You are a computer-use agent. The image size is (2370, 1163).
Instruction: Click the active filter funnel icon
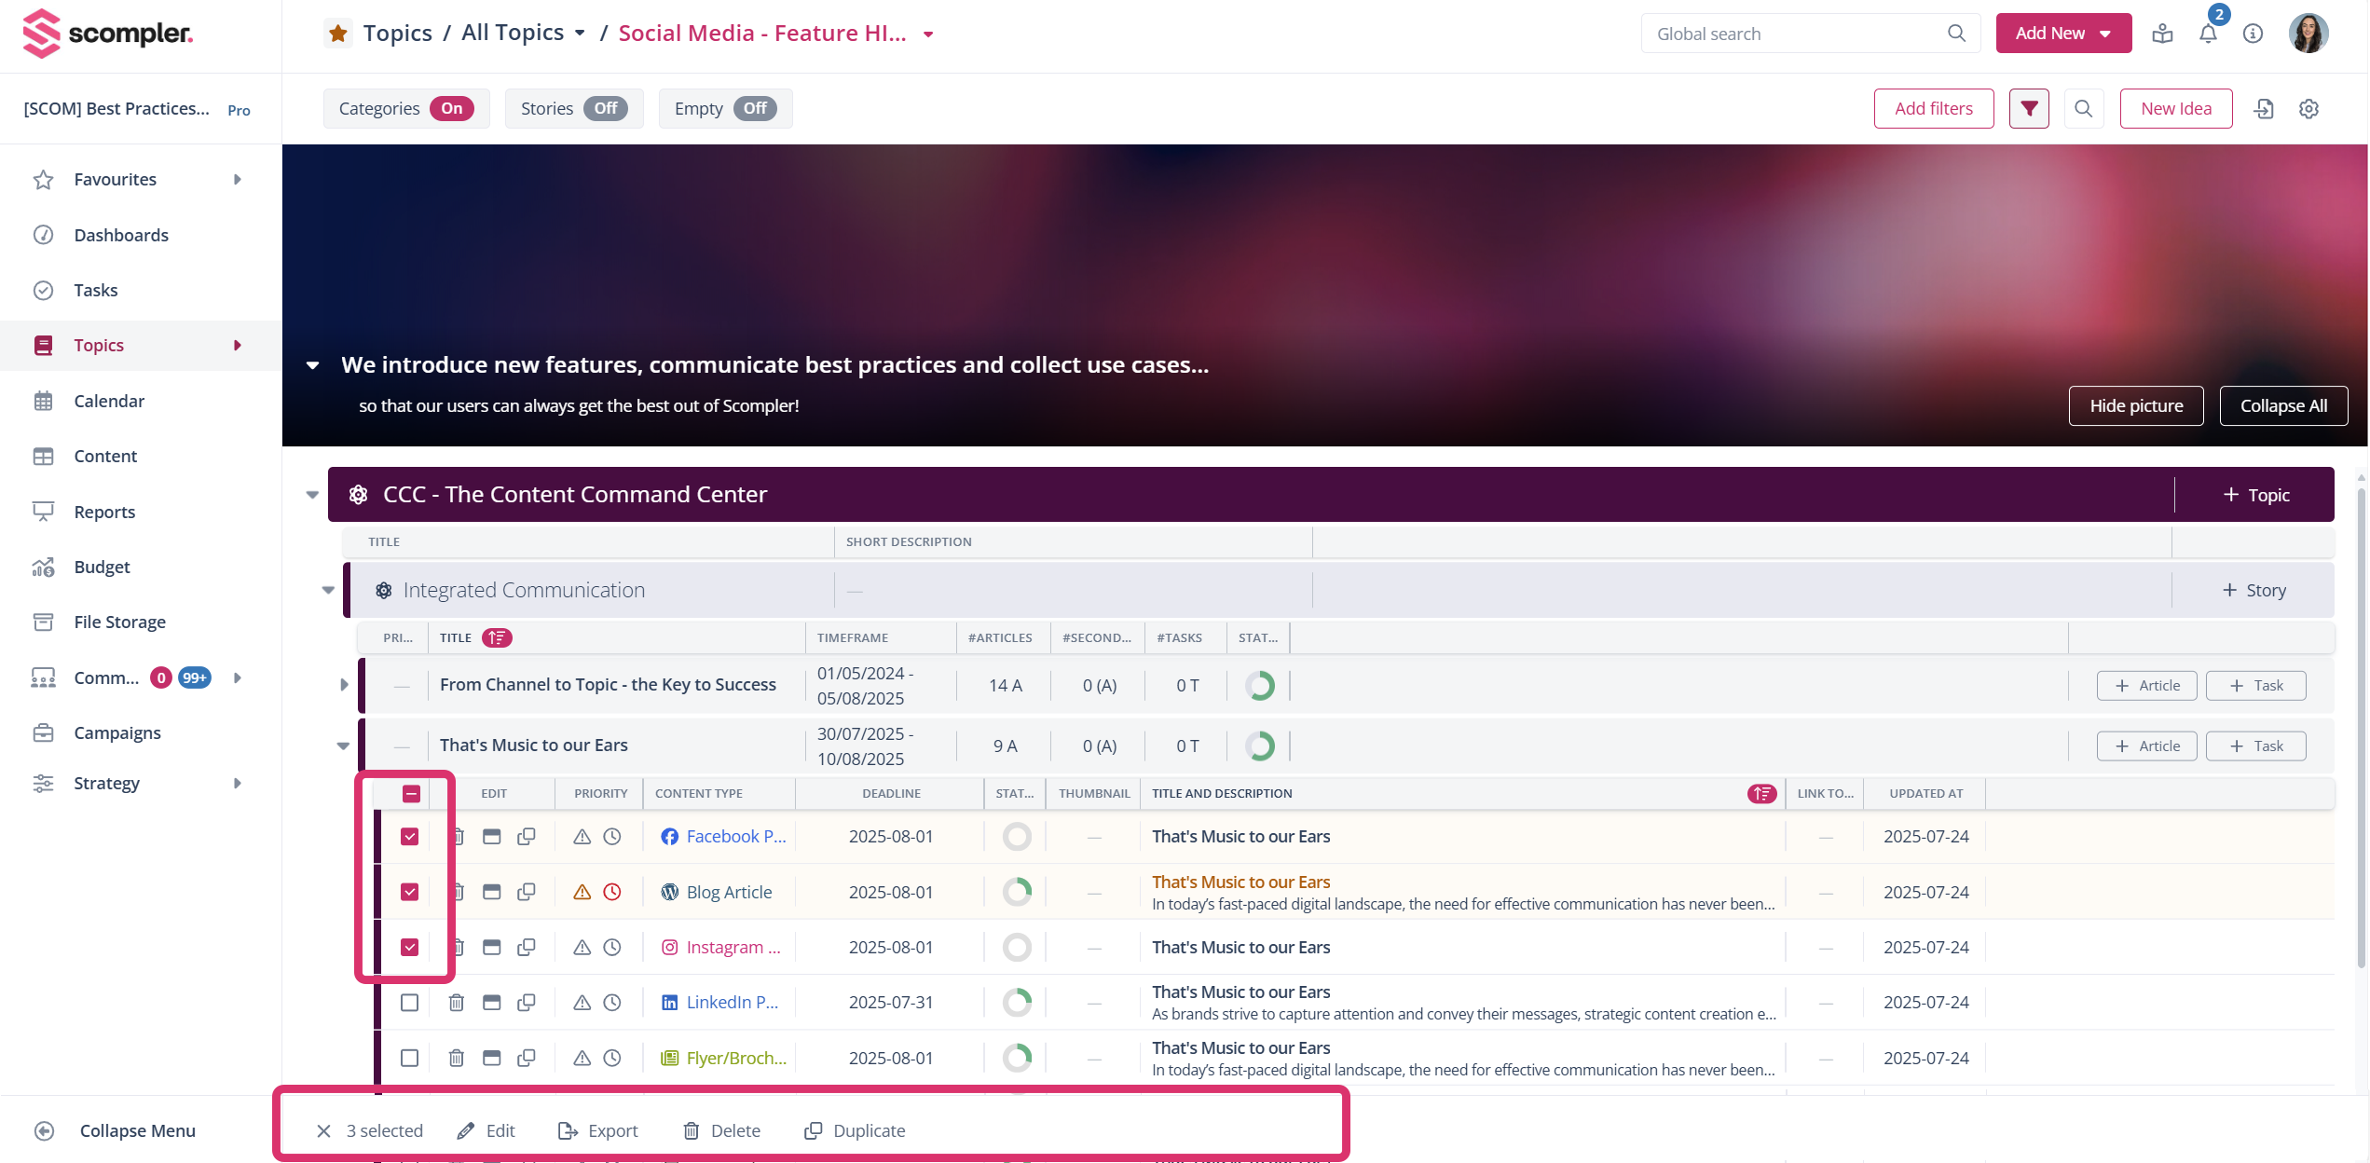point(2029,108)
